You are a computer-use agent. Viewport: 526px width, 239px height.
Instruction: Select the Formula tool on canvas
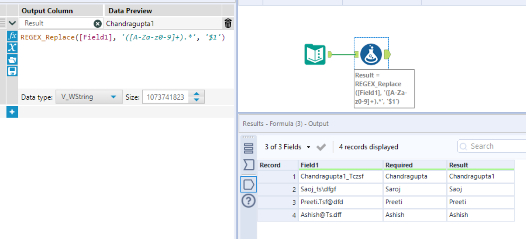(371, 54)
